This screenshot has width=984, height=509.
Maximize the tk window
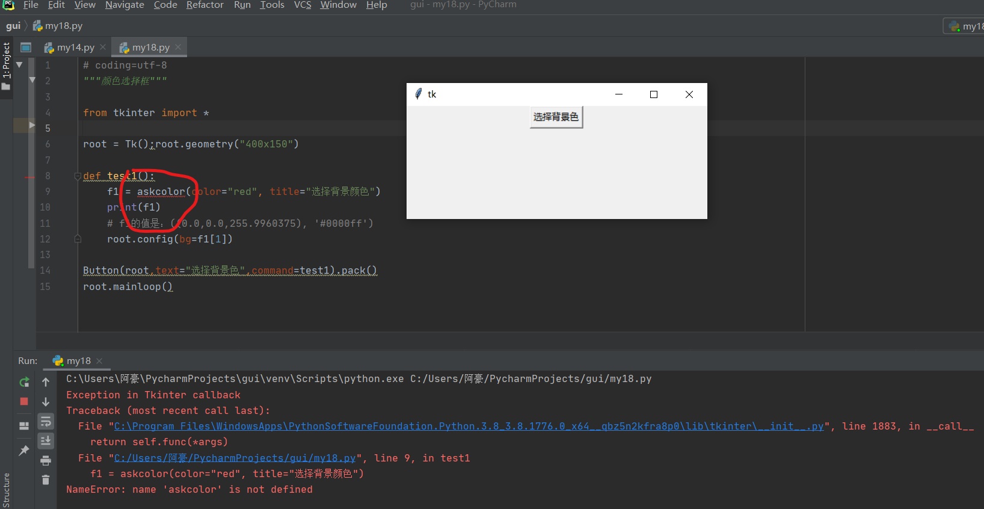point(654,94)
